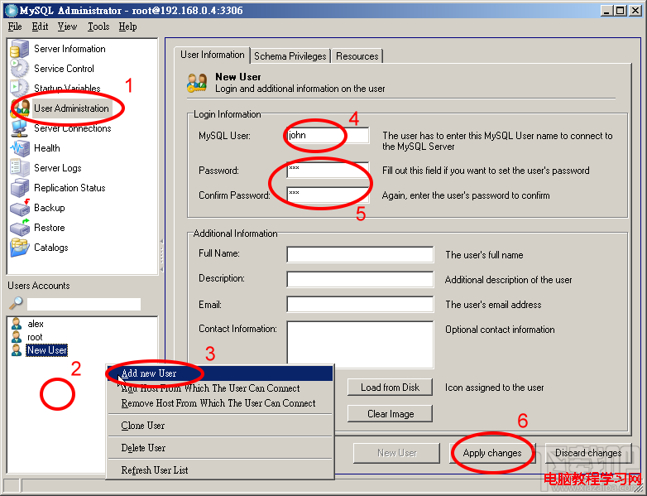Open Restore in the sidebar
Image resolution: width=647 pixels, height=496 pixels.
50,228
